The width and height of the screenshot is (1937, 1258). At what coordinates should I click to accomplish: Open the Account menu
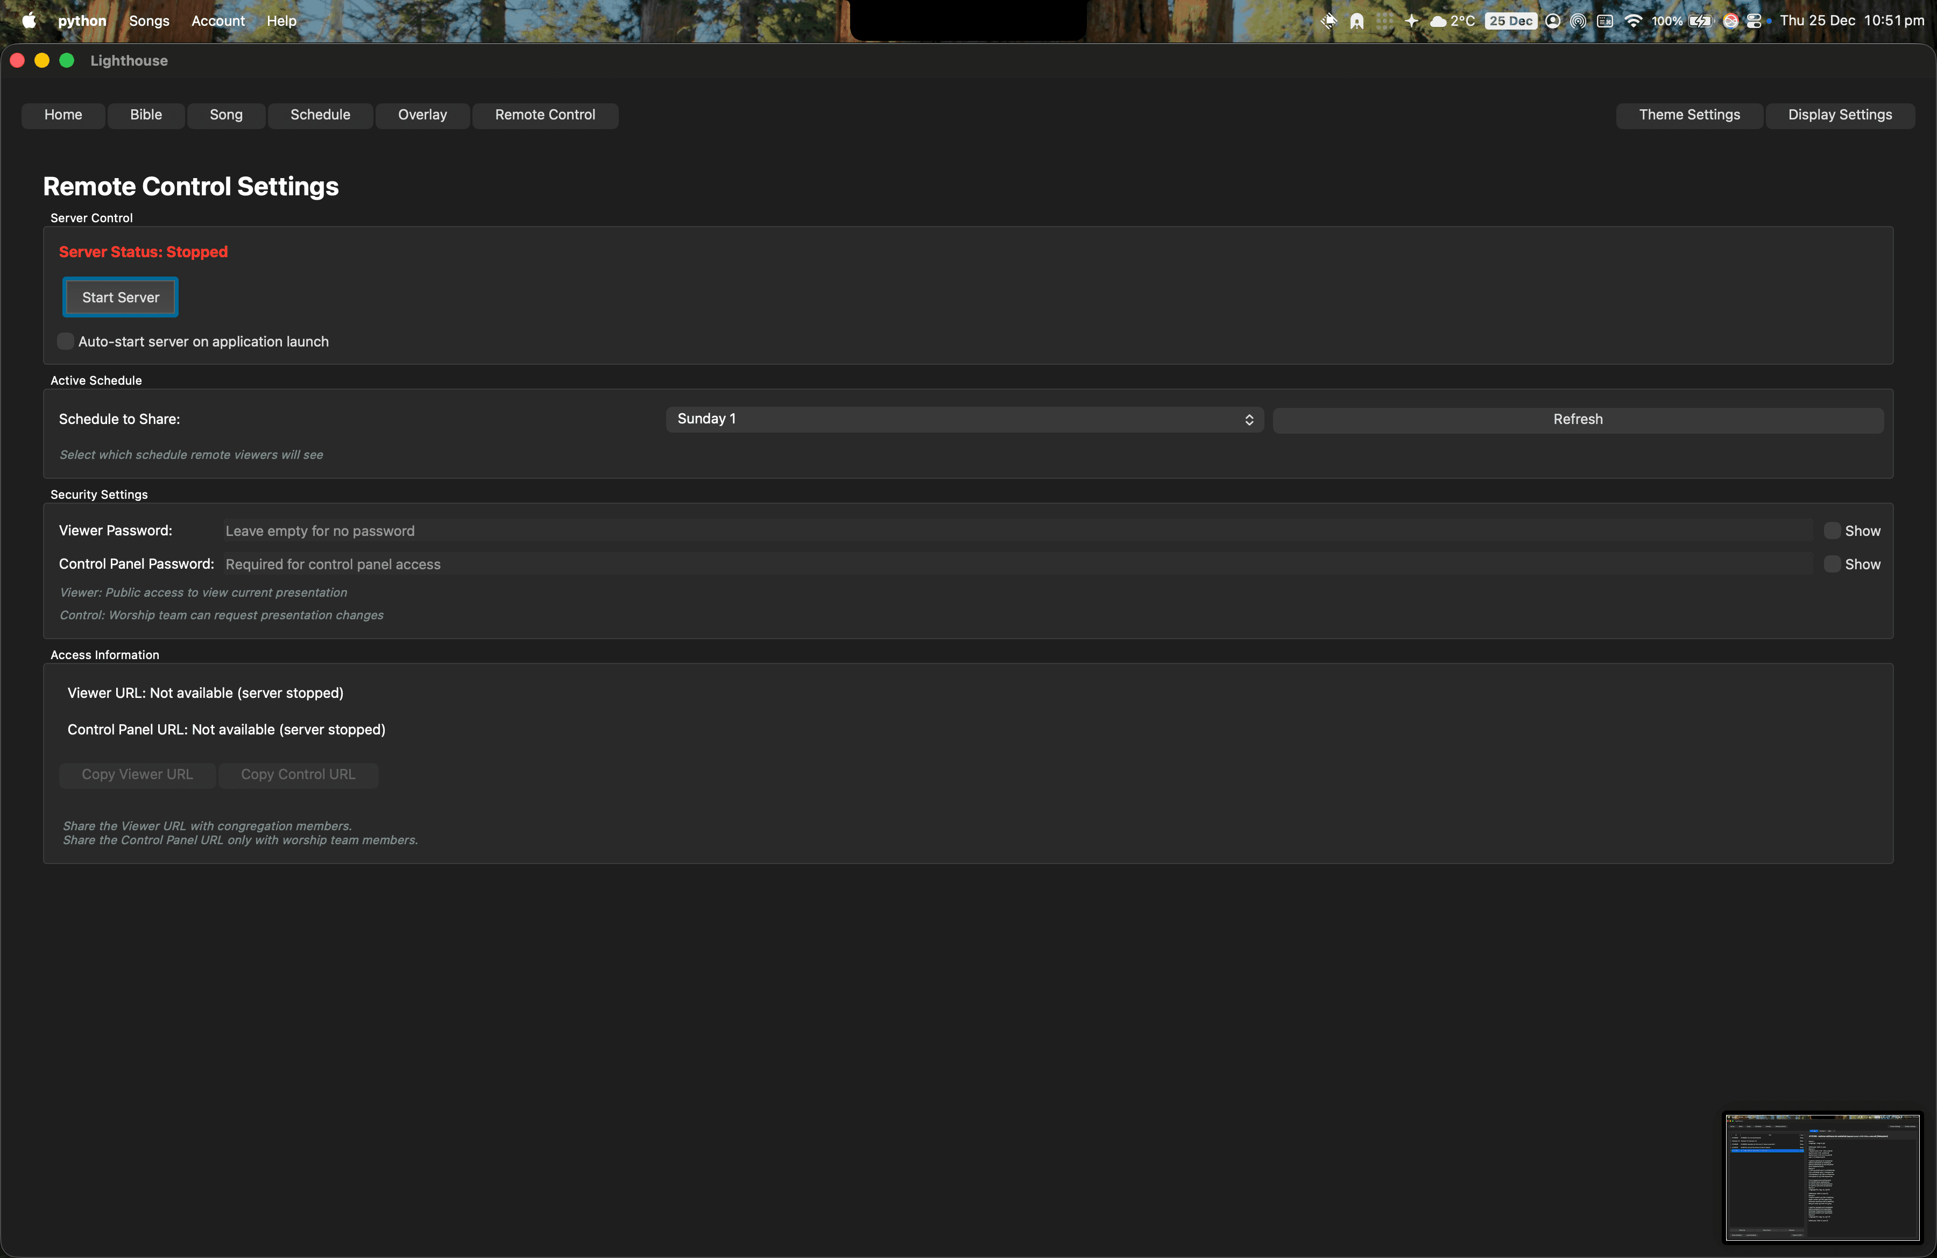217,21
